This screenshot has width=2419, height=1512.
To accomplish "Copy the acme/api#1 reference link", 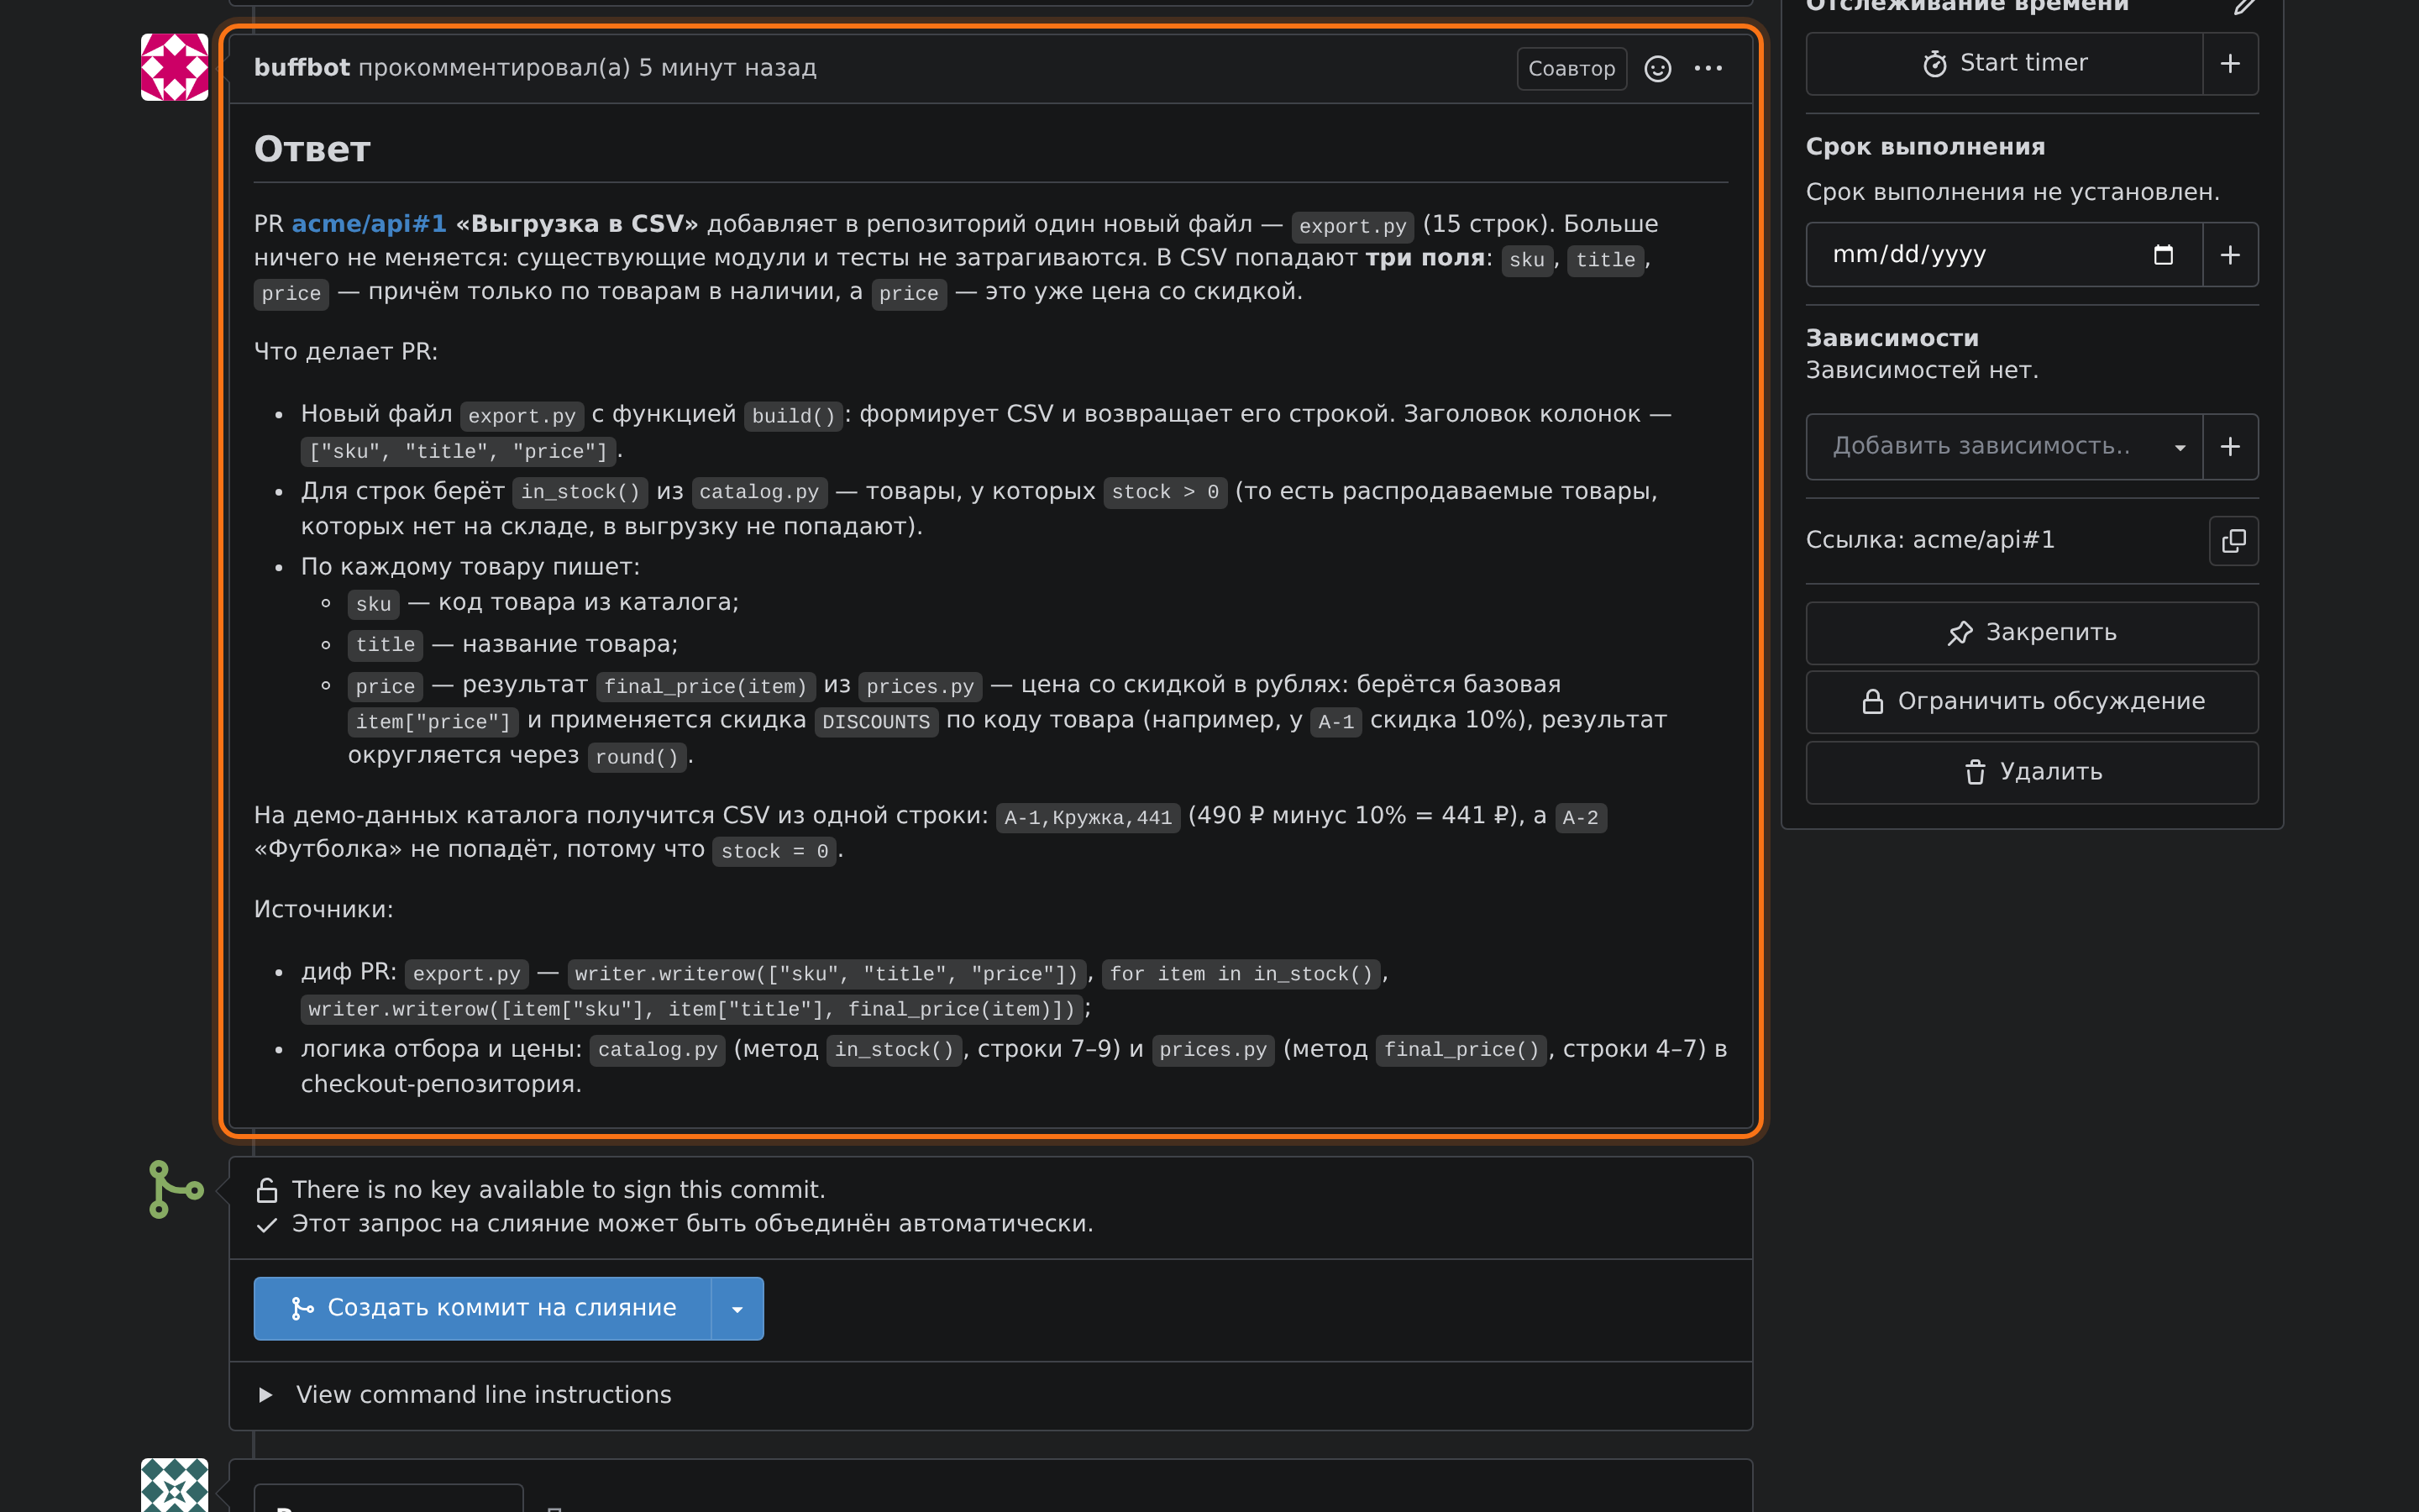I will [2233, 541].
